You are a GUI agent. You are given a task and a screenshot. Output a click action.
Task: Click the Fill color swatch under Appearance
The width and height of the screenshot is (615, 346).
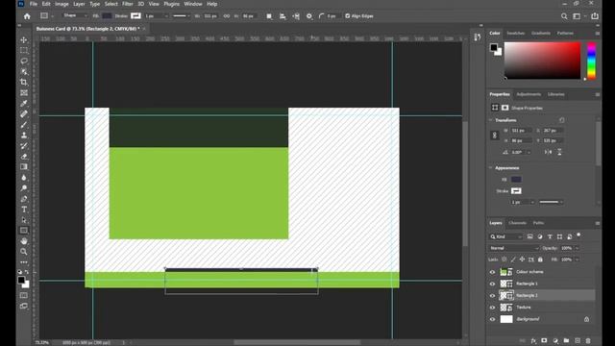[x=516, y=180]
